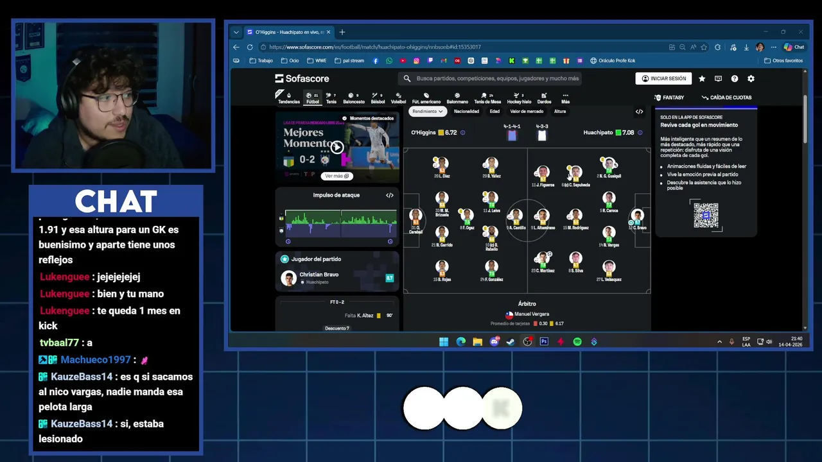Select the Hockey hielo sport icon
Image resolution: width=822 pixels, height=462 pixels.
tap(519, 98)
